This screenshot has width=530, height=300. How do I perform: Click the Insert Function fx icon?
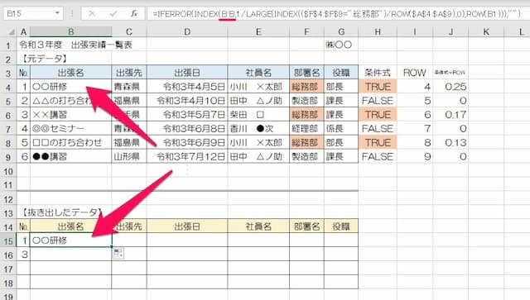point(134,13)
